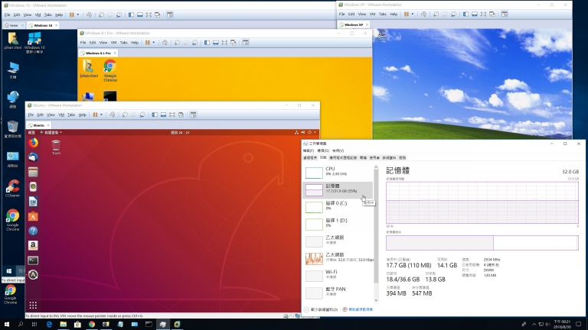Open the Ubuntu system menu arrow in top bar
The width and height of the screenshot is (588, 330).
pos(315,132)
